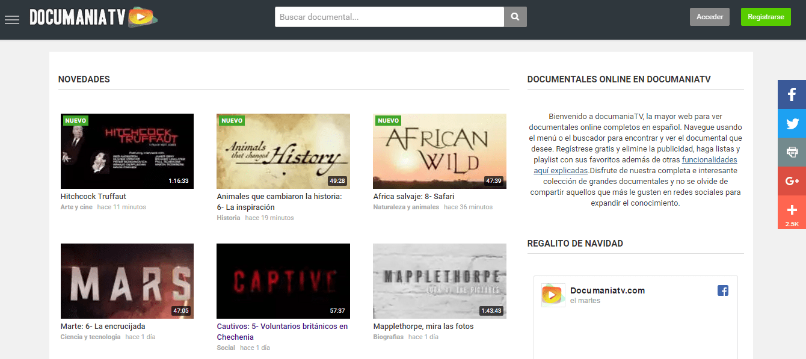Click the NOVEDADES heading
This screenshot has width=806, height=359.
(84, 79)
